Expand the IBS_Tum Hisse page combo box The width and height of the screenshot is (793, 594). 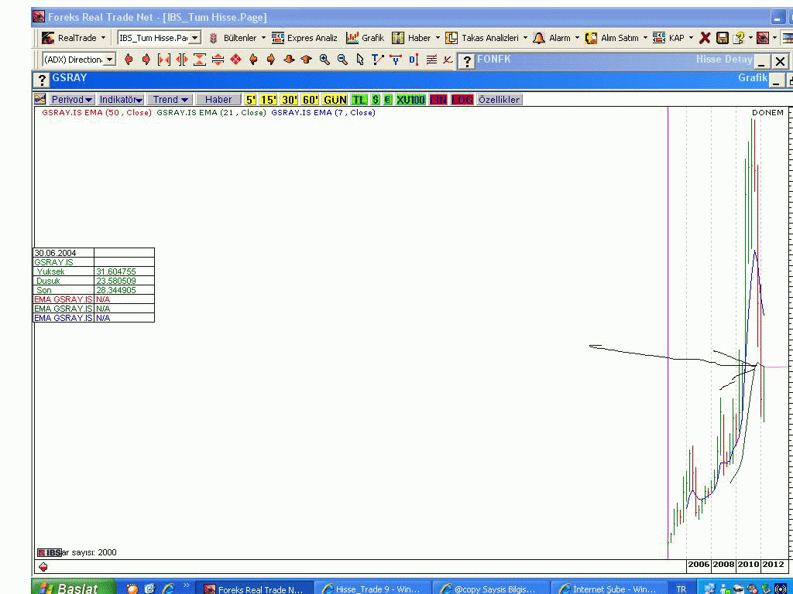(194, 38)
